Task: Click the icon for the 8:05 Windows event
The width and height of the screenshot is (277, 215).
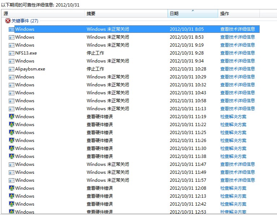Action: 12,29
